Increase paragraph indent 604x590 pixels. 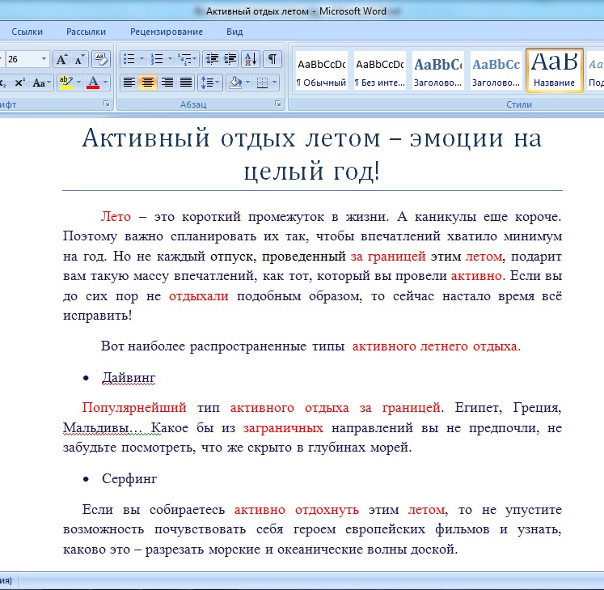230,59
